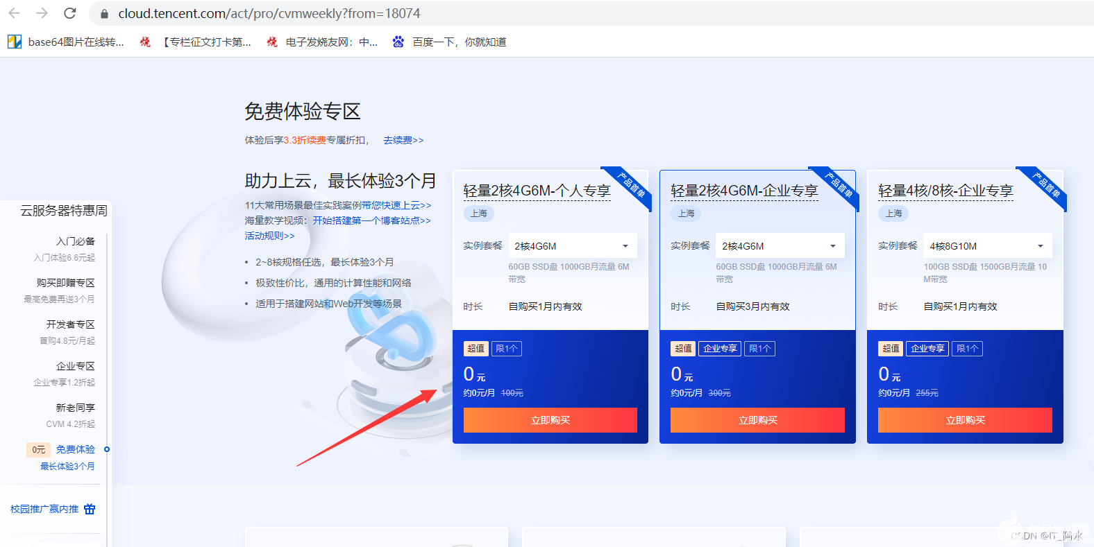Click the 轻量2核4G6M-企业专享 title

(744, 191)
